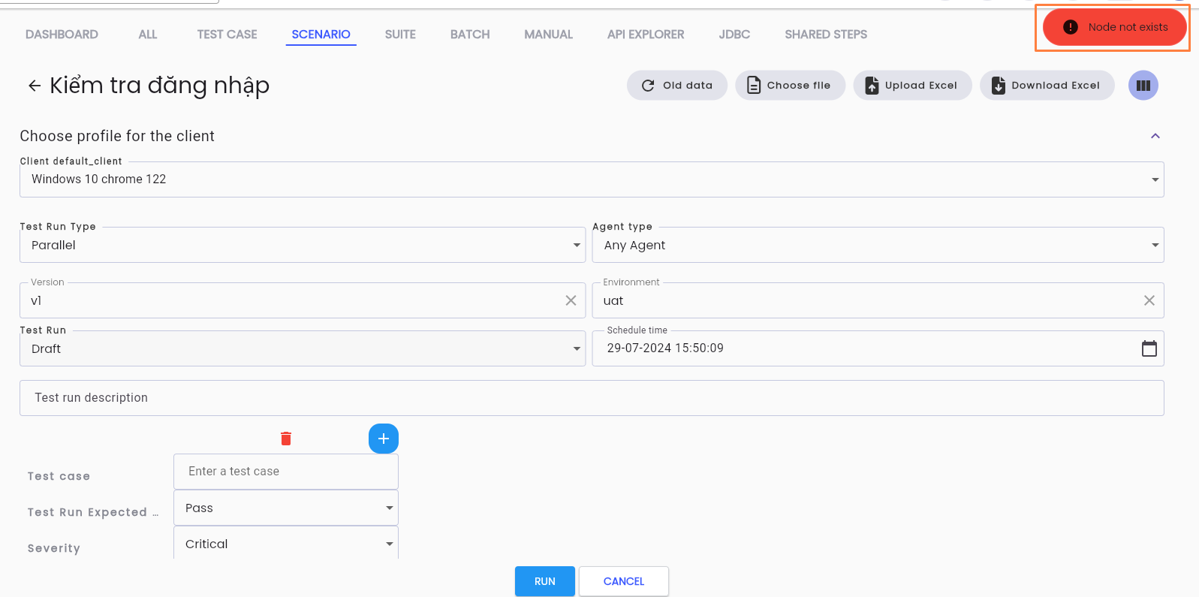Open the Test Run Draft dropdown
This screenshot has width=1199, height=597.
point(303,348)
